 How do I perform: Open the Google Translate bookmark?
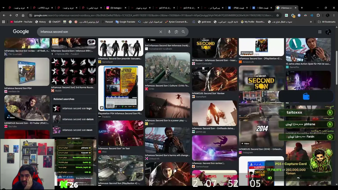pyautogui.click(x=125, y=22)
